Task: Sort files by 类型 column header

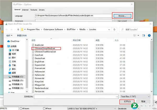Action: pos(97,40)
